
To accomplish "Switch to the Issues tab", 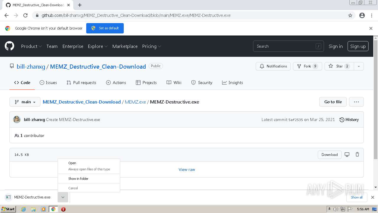I will pos(48,83).
